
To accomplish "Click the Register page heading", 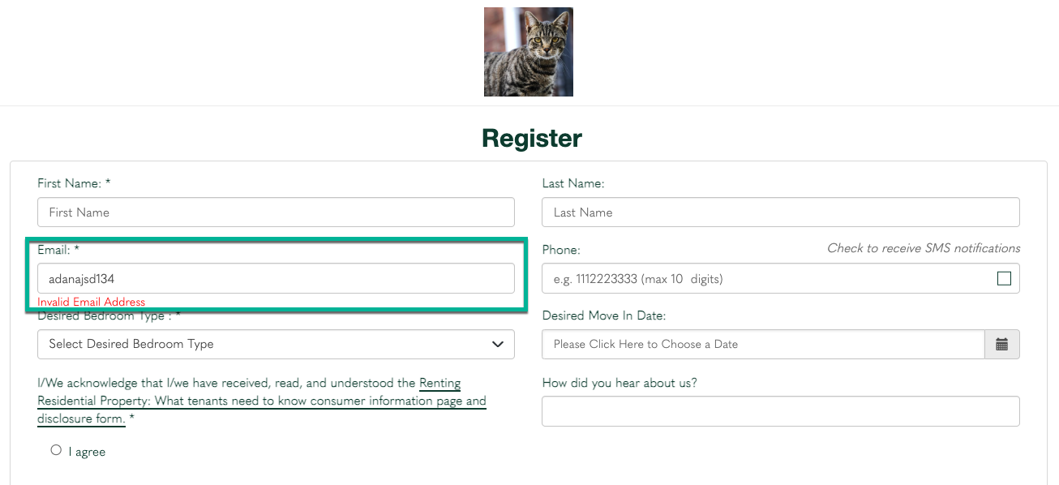I will pyautogui.click(x=532, y=138).
